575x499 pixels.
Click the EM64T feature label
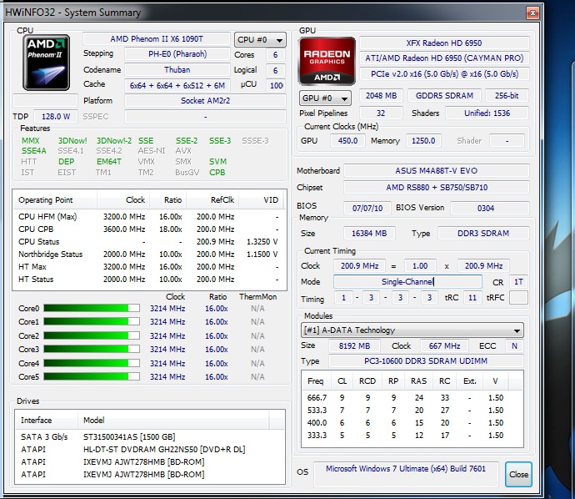click(109, 162)
